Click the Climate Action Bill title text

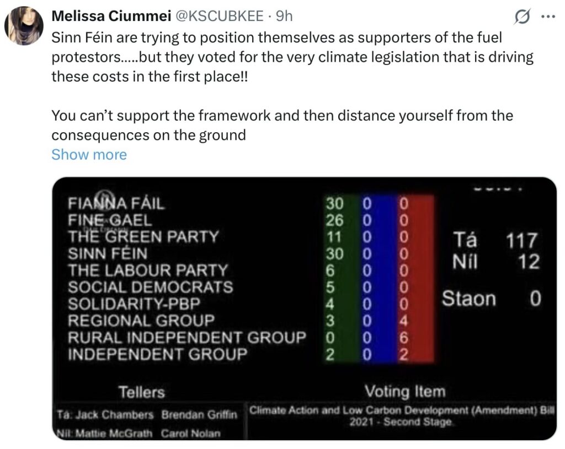[402, 416]
